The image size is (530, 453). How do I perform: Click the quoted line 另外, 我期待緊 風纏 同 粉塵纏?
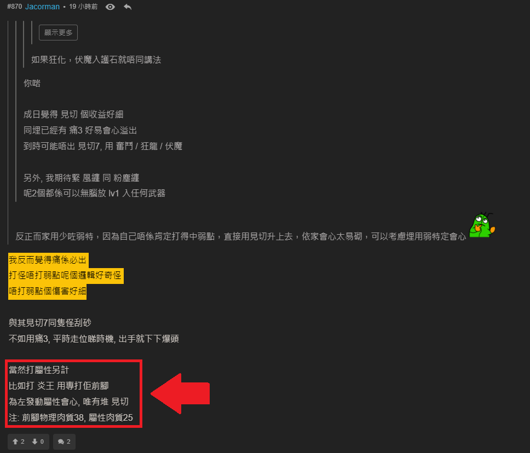pyautogui.click(x=82, y=178)
